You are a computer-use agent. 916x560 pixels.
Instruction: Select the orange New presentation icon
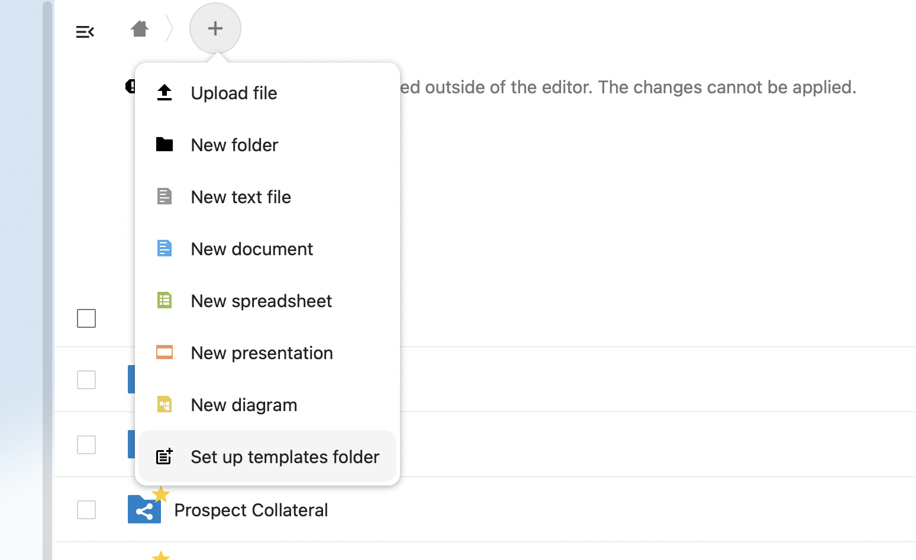coord(164,352)
